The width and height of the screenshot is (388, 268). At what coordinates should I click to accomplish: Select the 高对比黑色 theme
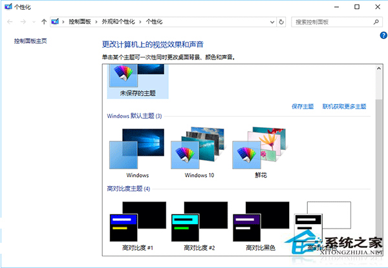click(x=261, y=226)
